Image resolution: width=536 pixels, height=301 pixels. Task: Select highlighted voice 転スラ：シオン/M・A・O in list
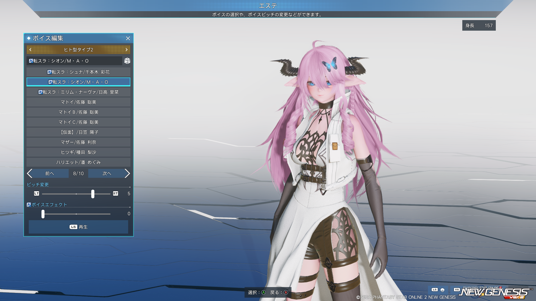[x=78, y=82]
